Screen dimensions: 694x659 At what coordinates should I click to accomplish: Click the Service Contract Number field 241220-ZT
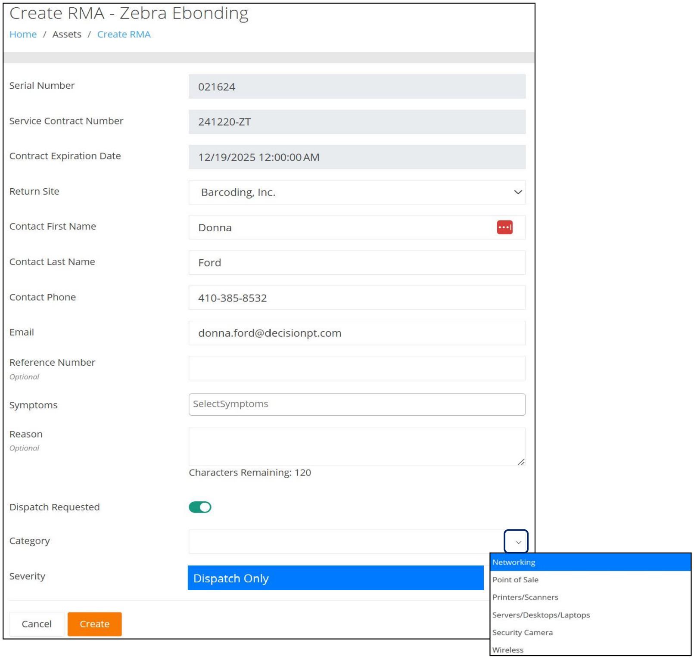point(357,122)
